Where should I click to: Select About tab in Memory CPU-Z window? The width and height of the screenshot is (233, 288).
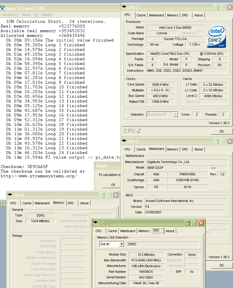[x=84, y=203]
